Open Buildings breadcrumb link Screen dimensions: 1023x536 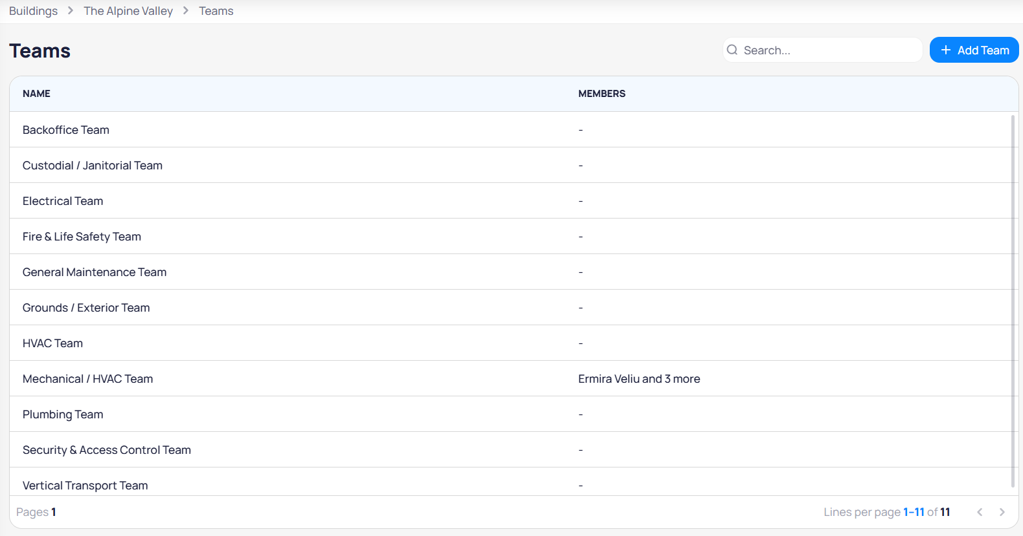point(33,11)
